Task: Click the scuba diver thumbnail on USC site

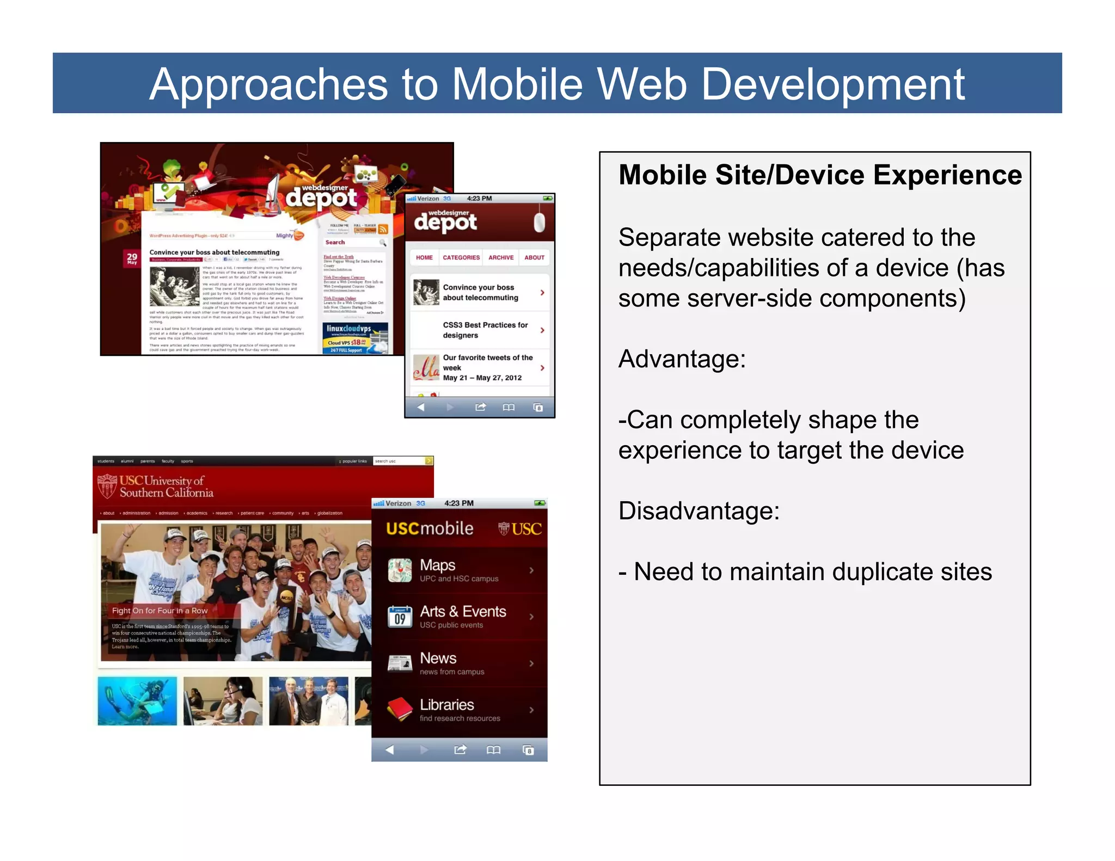Action: (x=137, y=701)
